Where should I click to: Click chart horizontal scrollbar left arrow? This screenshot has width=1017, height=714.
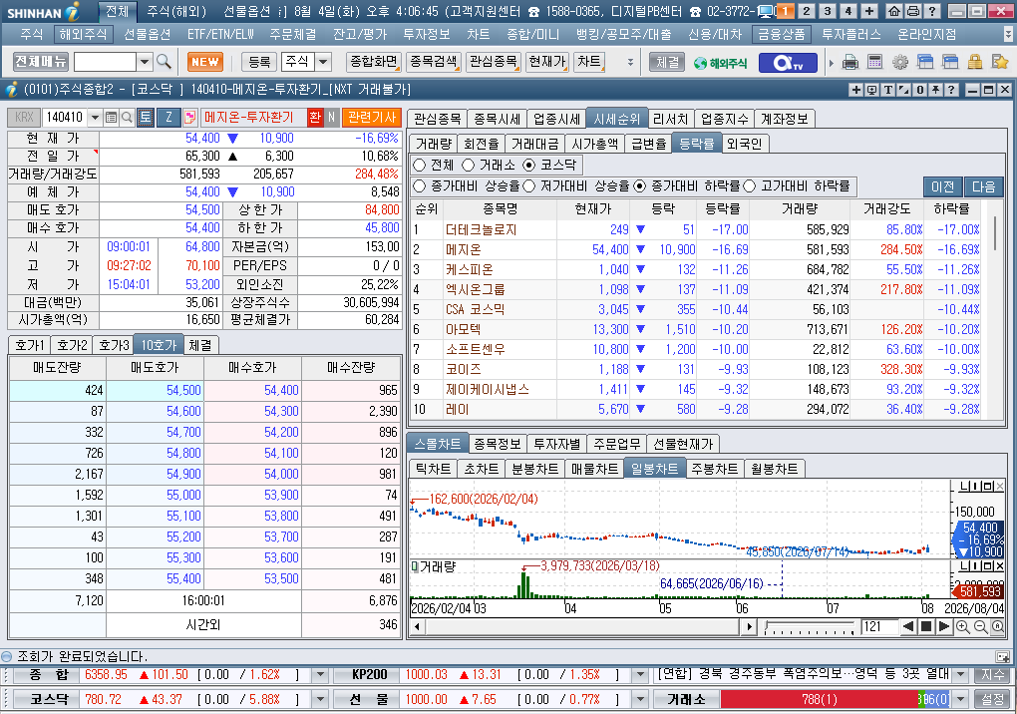(x=417, y=627)
